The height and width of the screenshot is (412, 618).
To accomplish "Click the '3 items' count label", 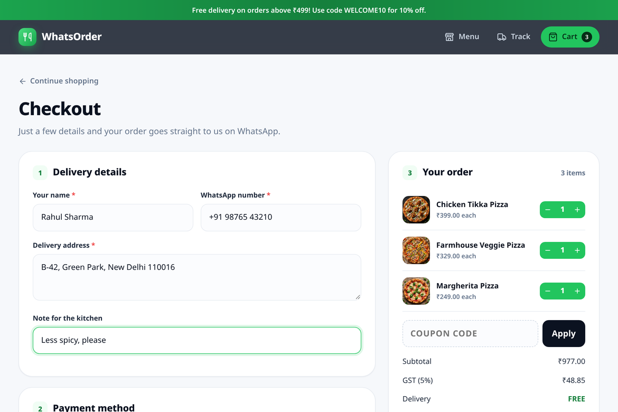I will (573, 173).
